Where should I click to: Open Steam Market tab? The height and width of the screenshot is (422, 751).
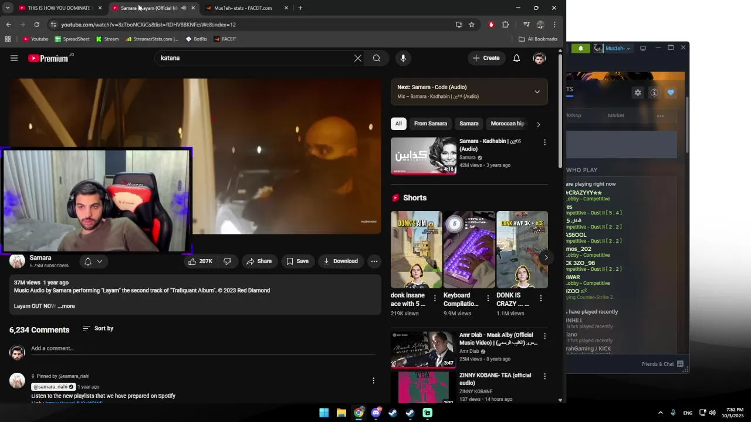[616, 115]
